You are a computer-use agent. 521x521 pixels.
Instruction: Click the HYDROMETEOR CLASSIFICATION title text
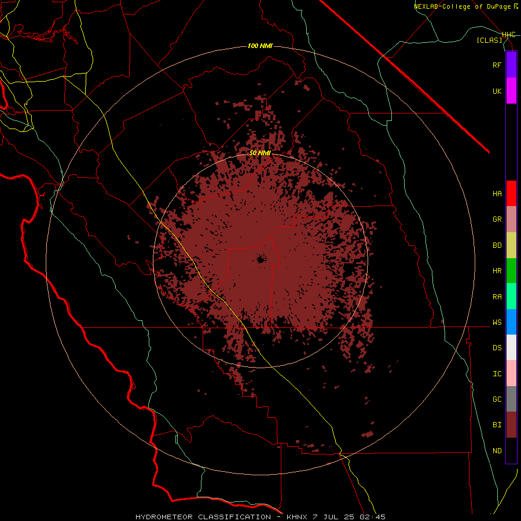coord(203,517)
